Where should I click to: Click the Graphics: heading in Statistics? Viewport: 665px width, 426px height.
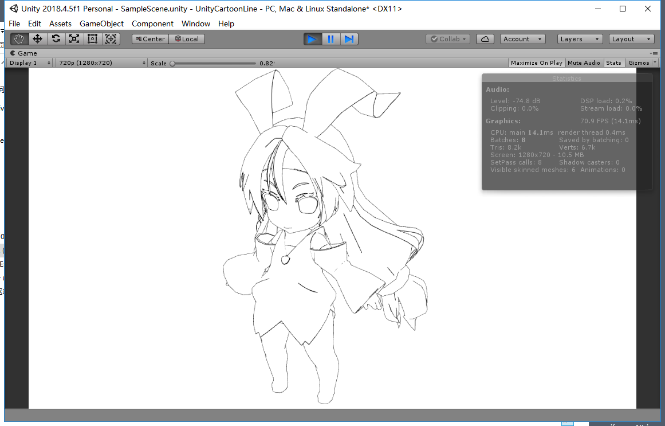503,121
